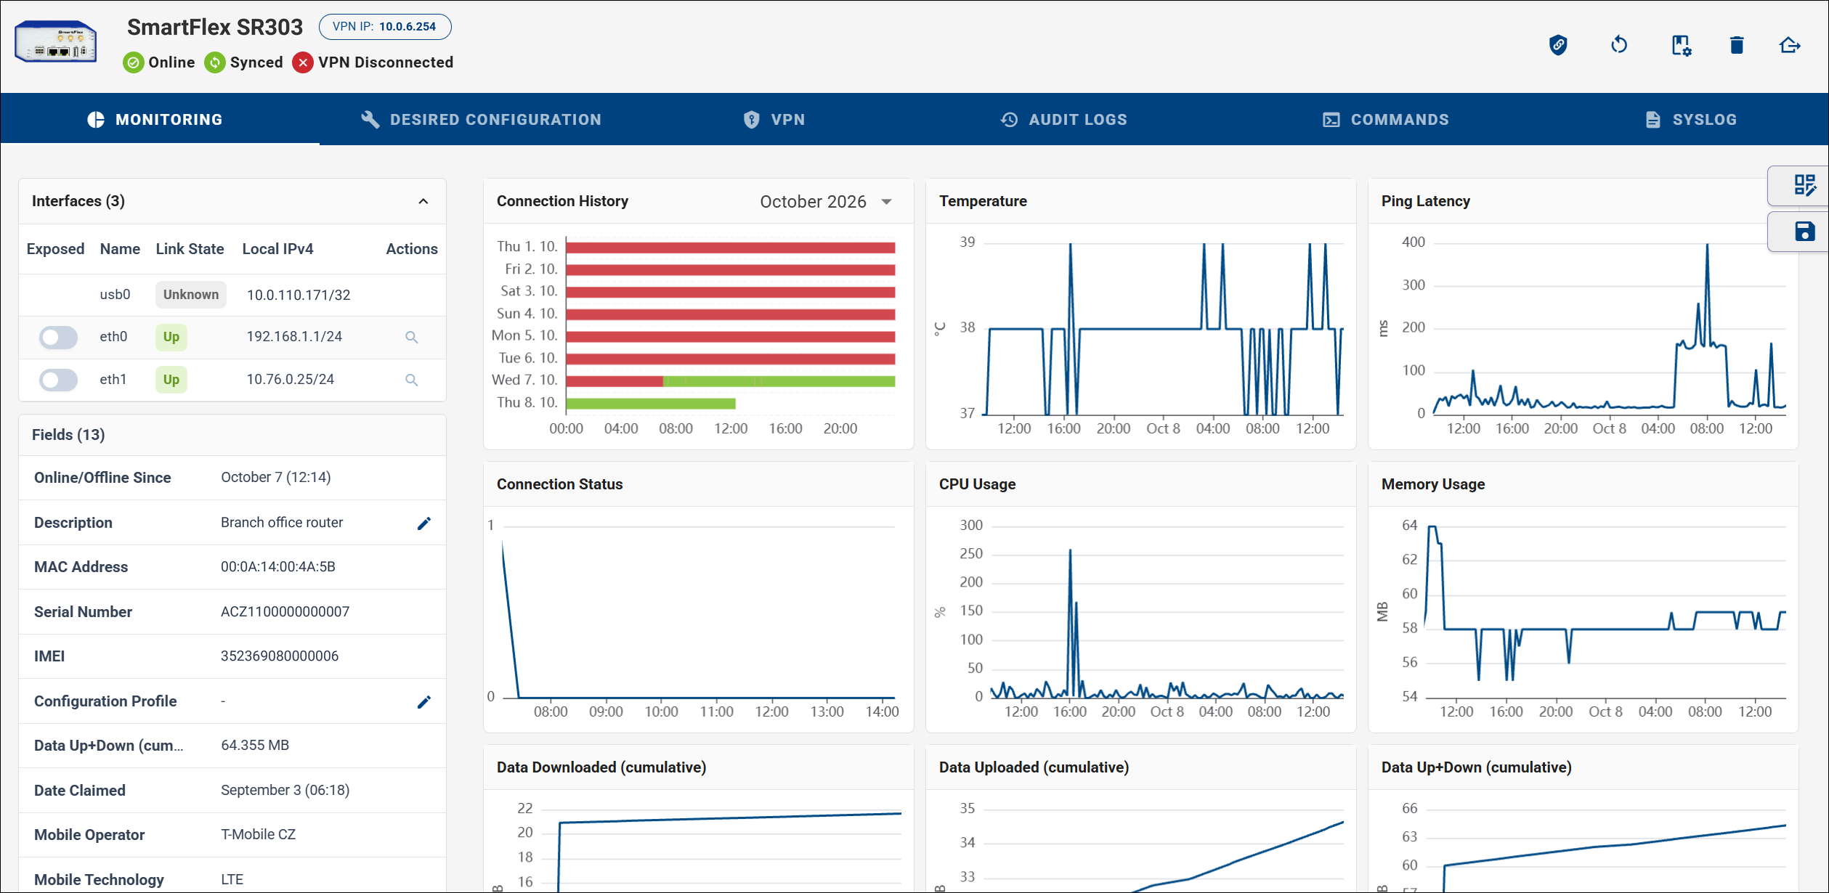The width and height of the screenshot is (1829, 893).
Task: Click the 64.355 MB data value
Action: 255,746
